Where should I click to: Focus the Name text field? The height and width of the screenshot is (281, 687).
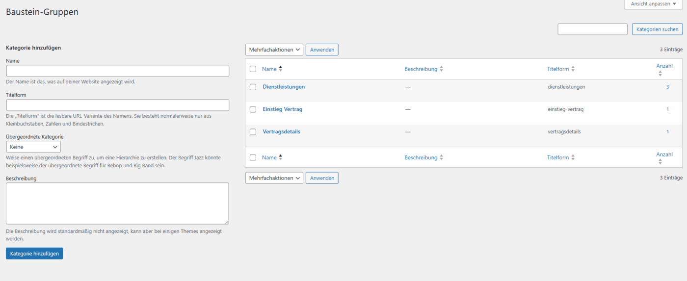(x=118, y=71)
